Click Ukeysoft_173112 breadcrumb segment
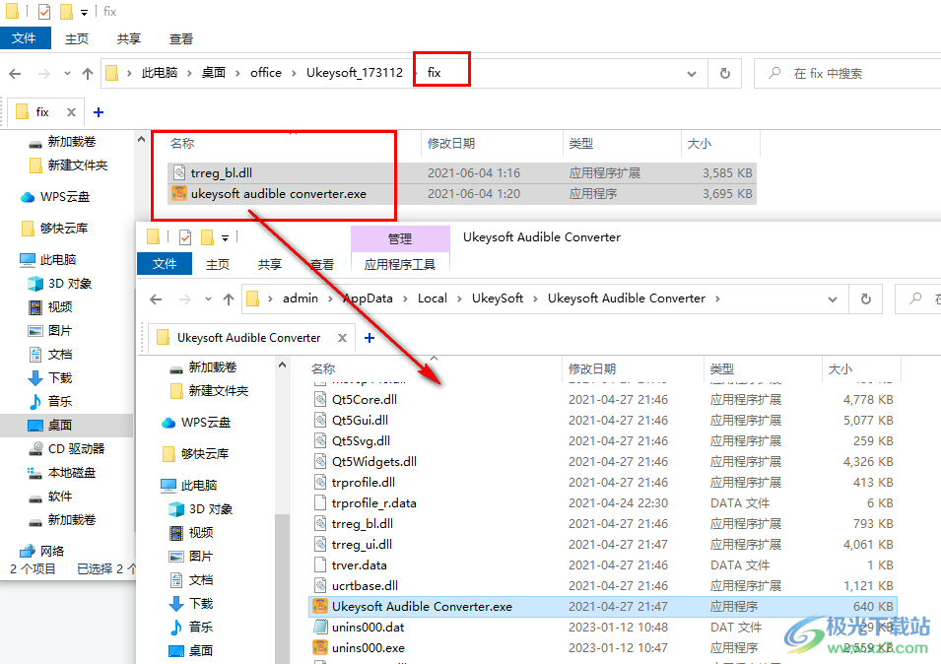941x664 pixels. [355, 73]
